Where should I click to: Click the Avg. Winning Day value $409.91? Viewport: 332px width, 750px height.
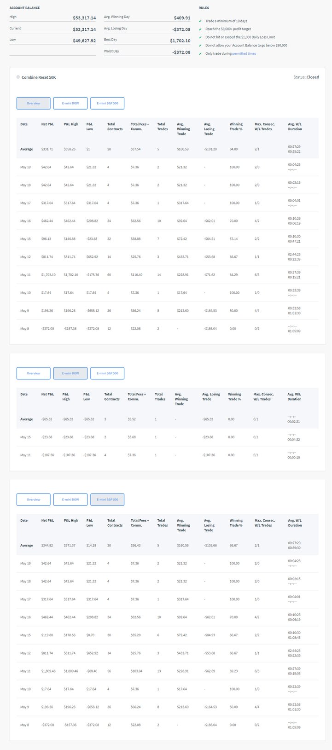click(x=182, y=18)
